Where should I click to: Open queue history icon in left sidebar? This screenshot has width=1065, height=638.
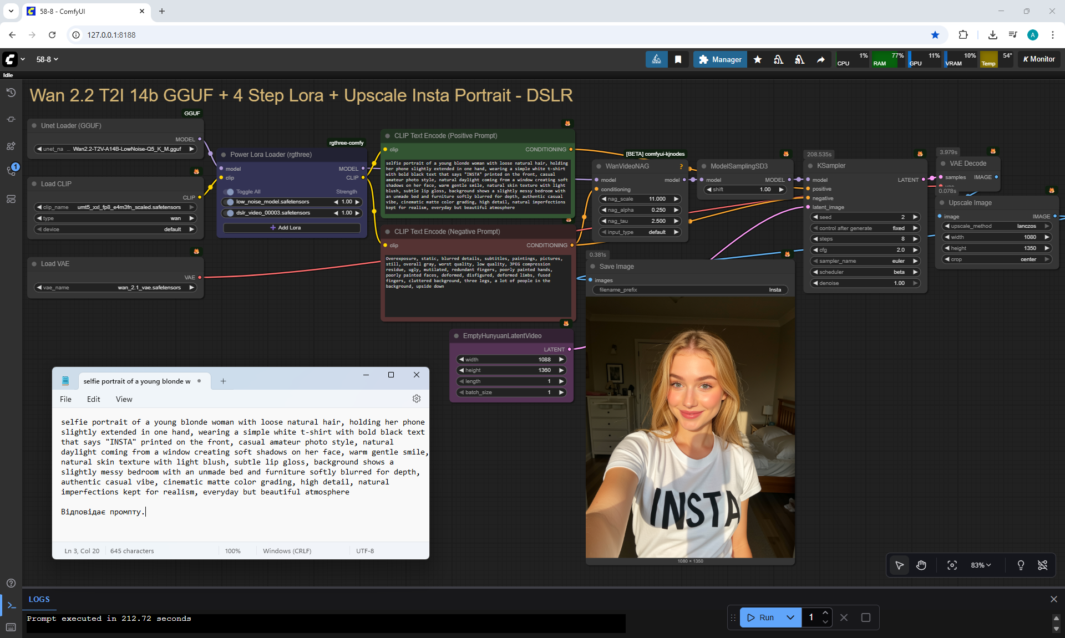coord(11,93)
